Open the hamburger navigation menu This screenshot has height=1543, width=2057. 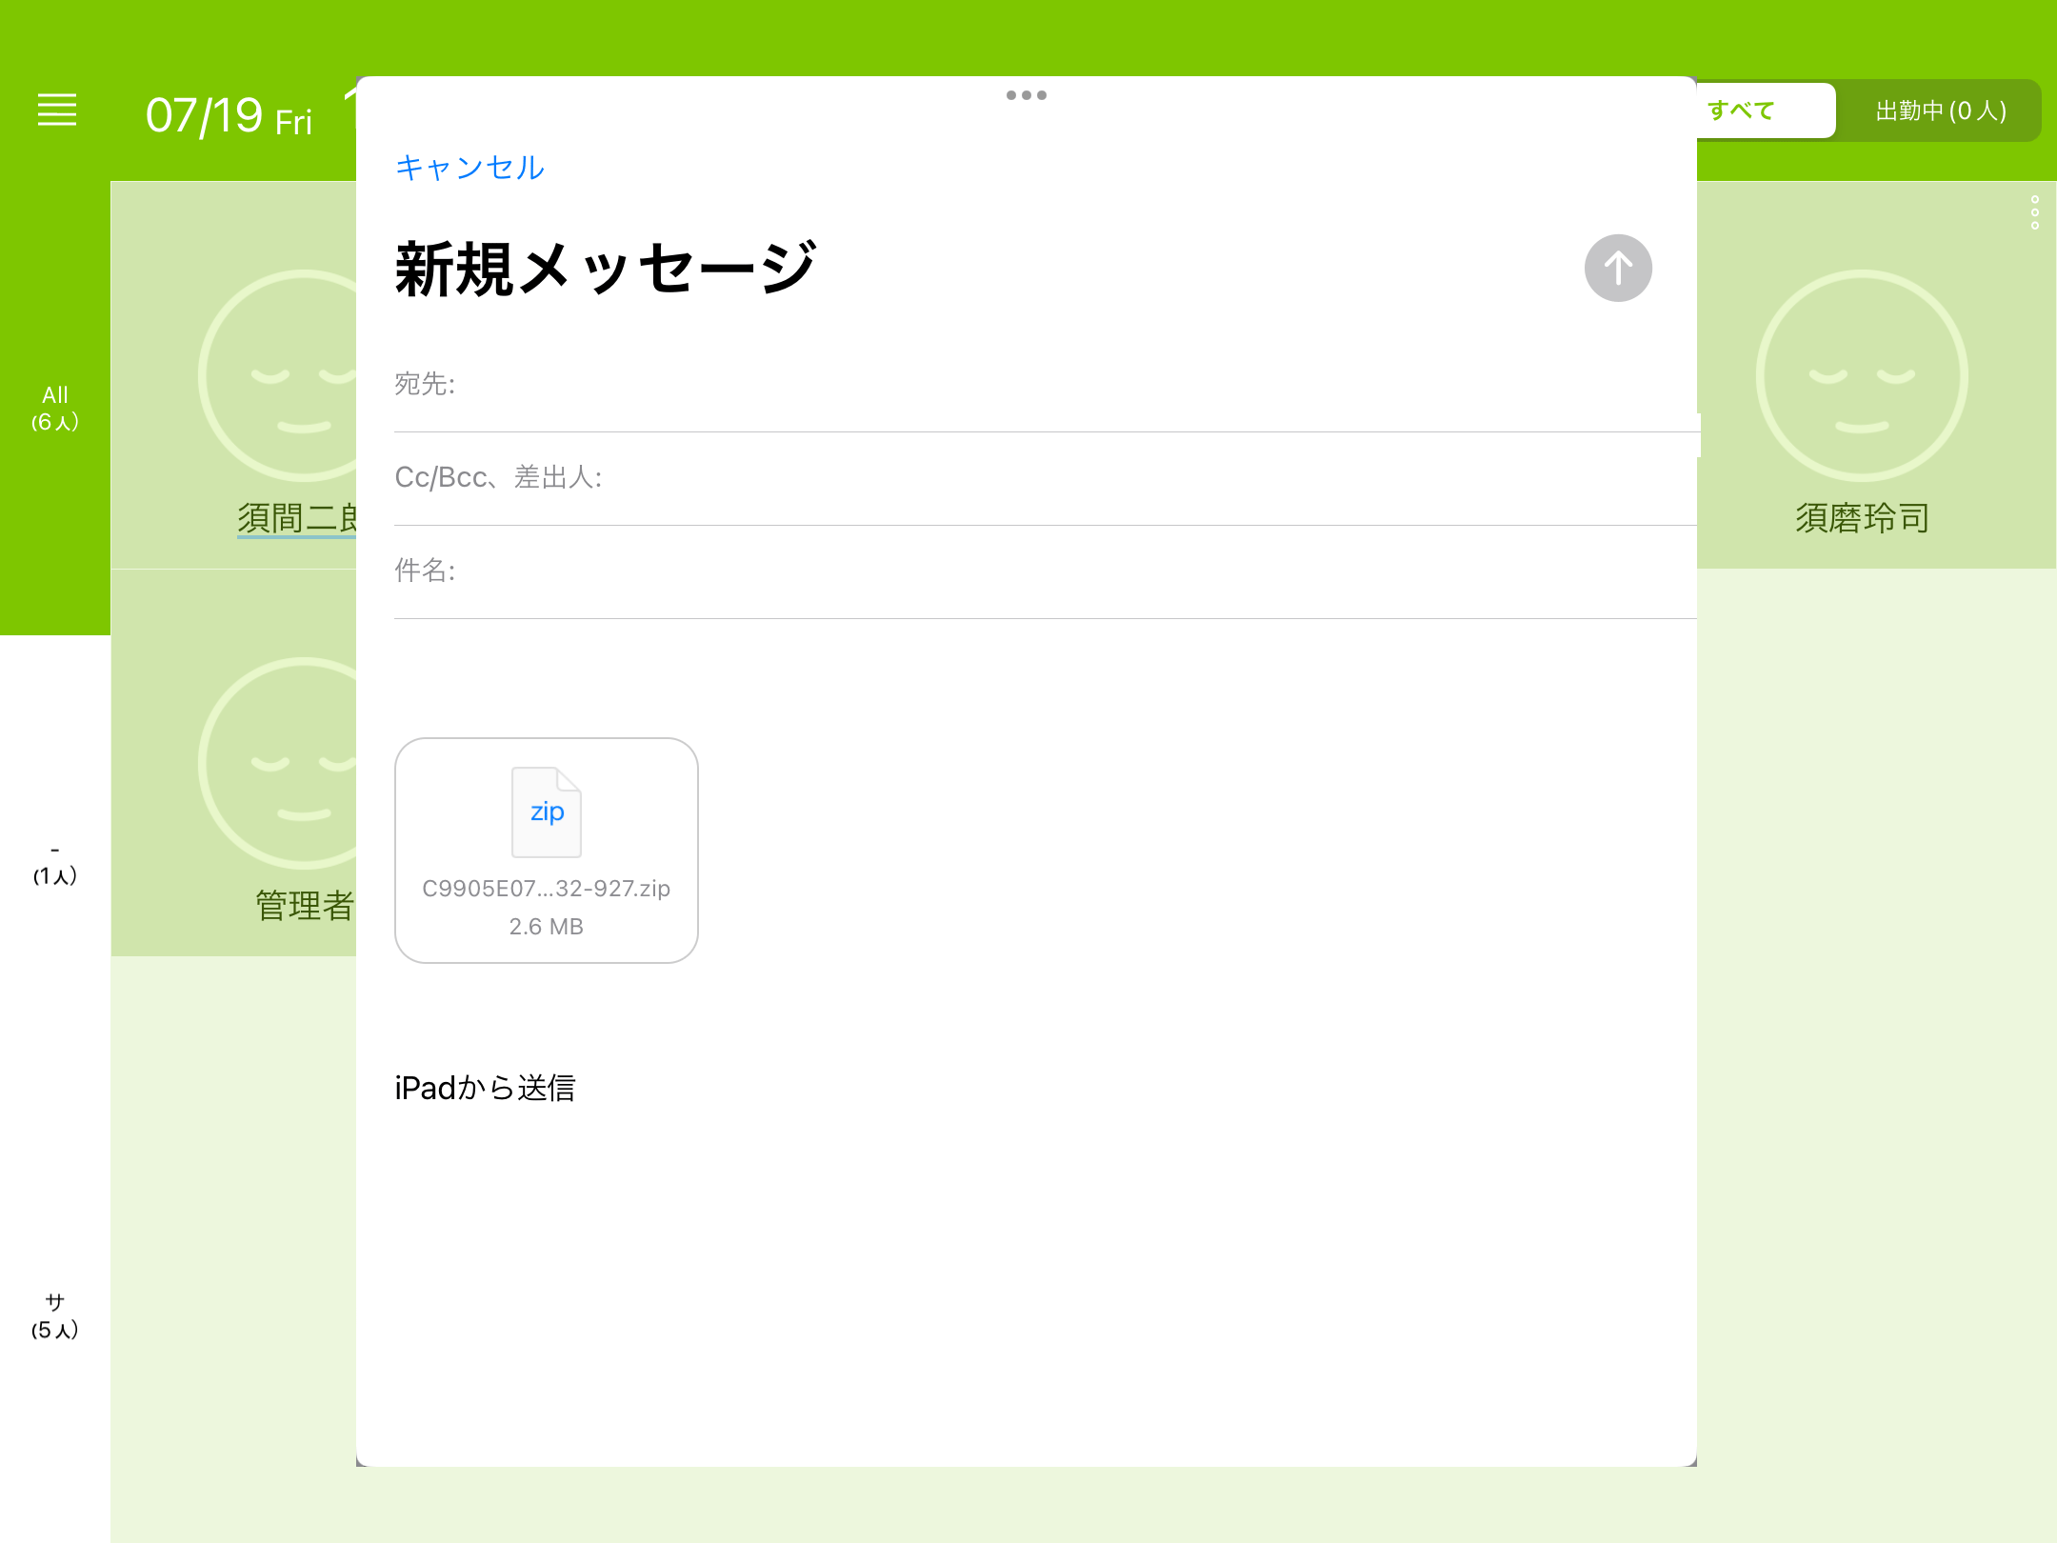pyautogui.click(x=56, y=110)
